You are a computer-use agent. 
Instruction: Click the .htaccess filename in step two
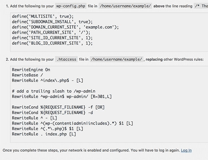[67, 59]
